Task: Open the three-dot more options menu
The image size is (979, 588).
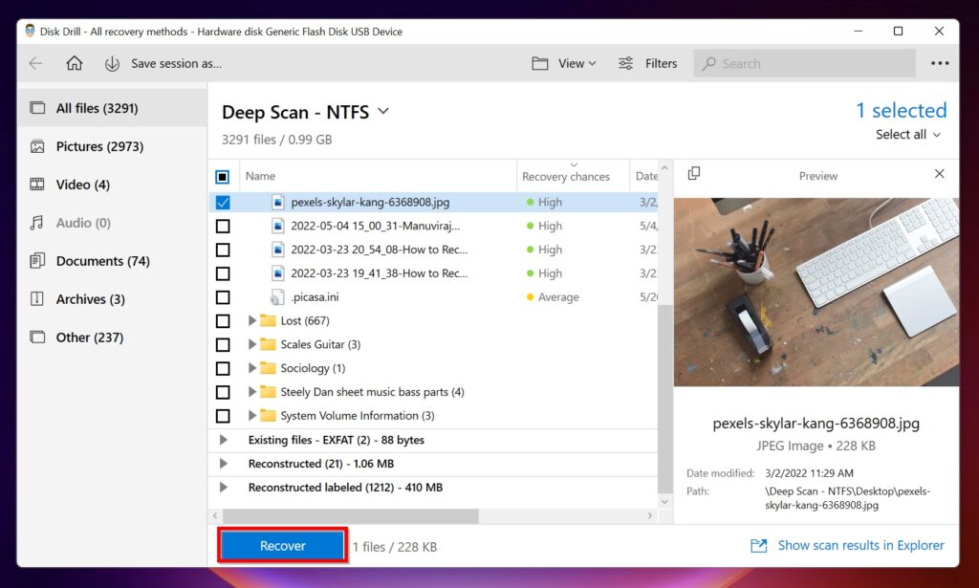Action: [x=940, y=63]
